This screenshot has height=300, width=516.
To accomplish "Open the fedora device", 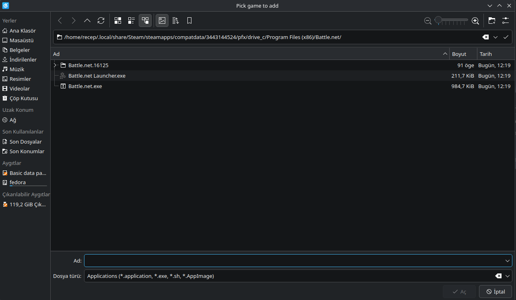I will (25, 183).
